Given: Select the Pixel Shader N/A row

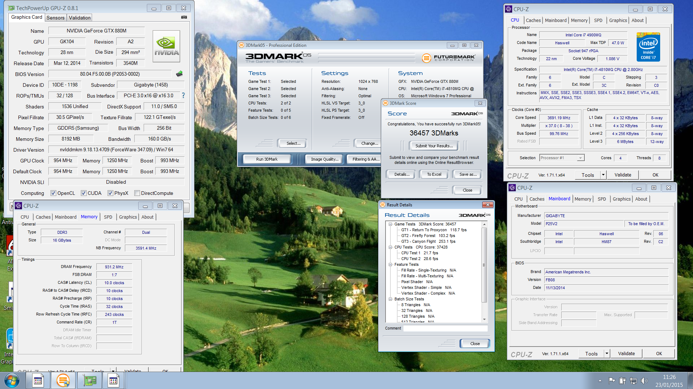Looking at the screenshot, I should (x=417, y=282).
